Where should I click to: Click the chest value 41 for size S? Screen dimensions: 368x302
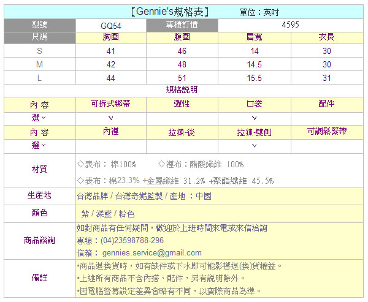click(x=111, y=51)
